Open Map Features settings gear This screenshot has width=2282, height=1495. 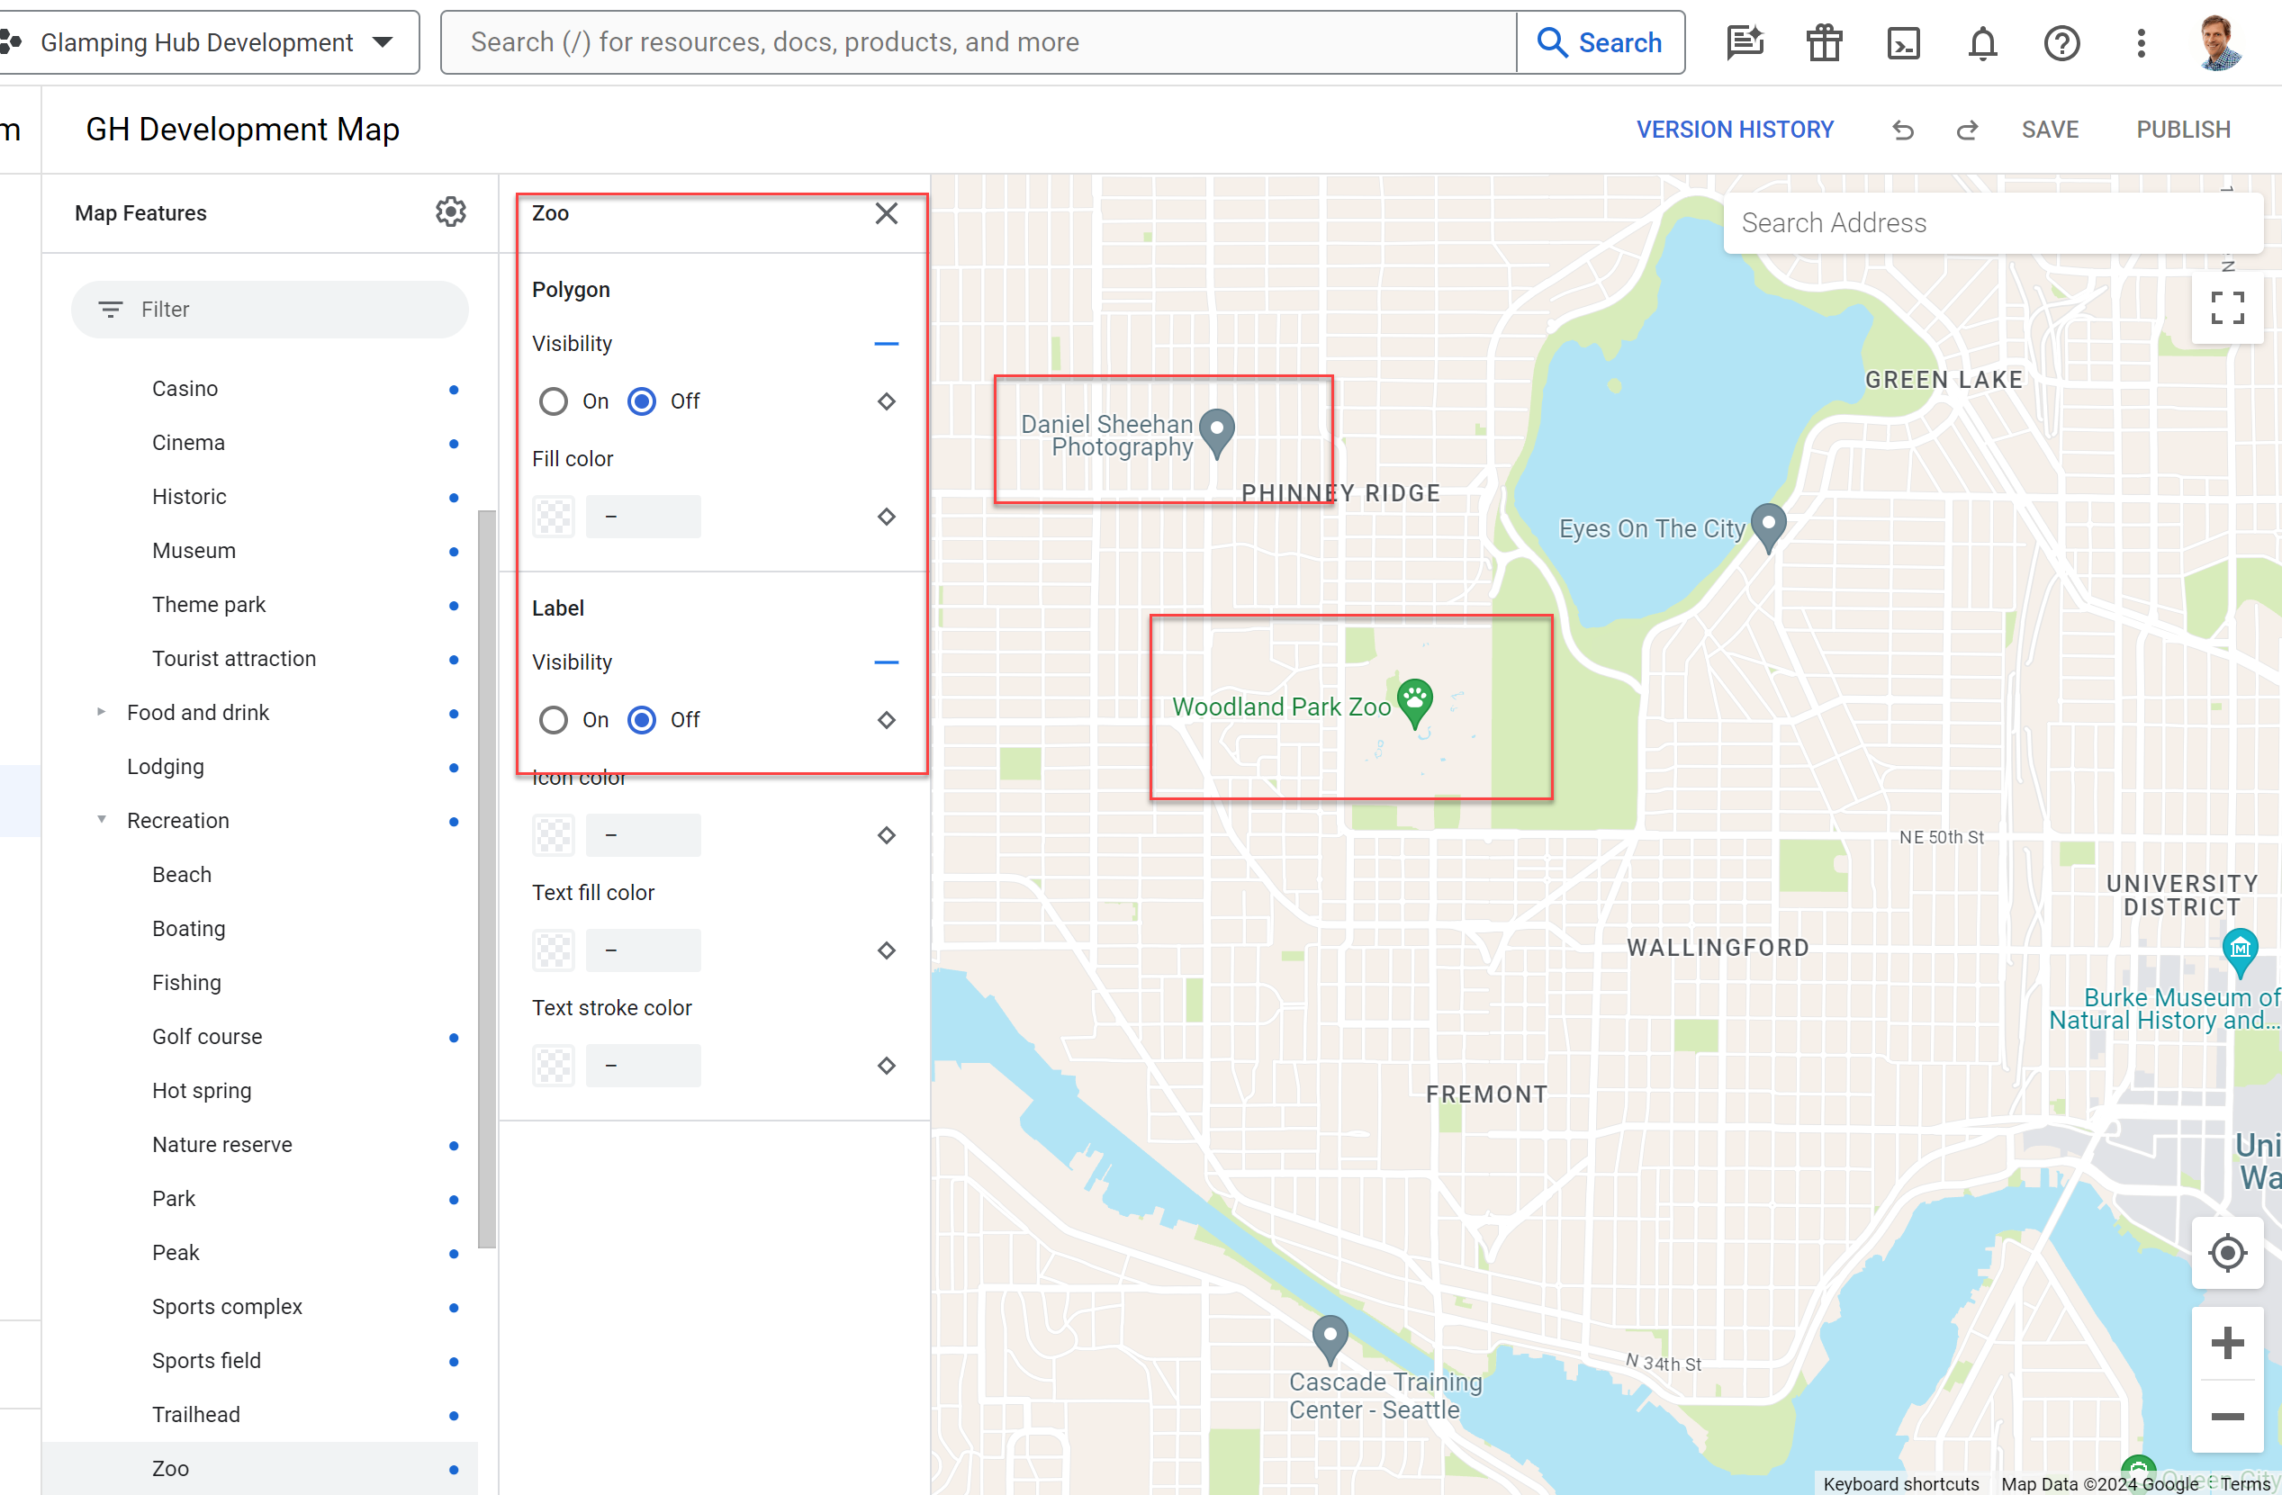[x=451, y=212]
